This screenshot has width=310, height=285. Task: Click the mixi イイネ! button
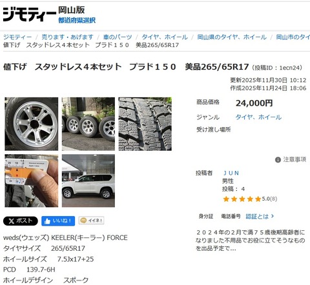click(91, 221)
